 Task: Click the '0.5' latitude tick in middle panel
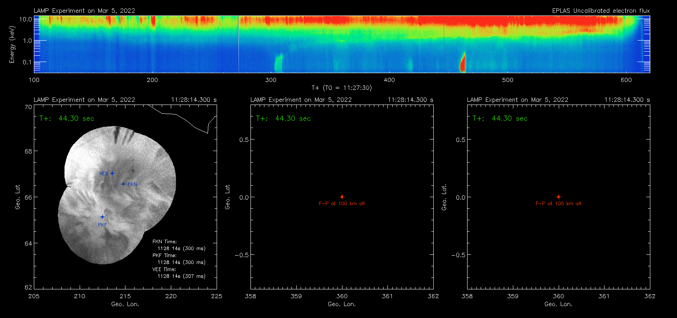(x=244, y=140)
